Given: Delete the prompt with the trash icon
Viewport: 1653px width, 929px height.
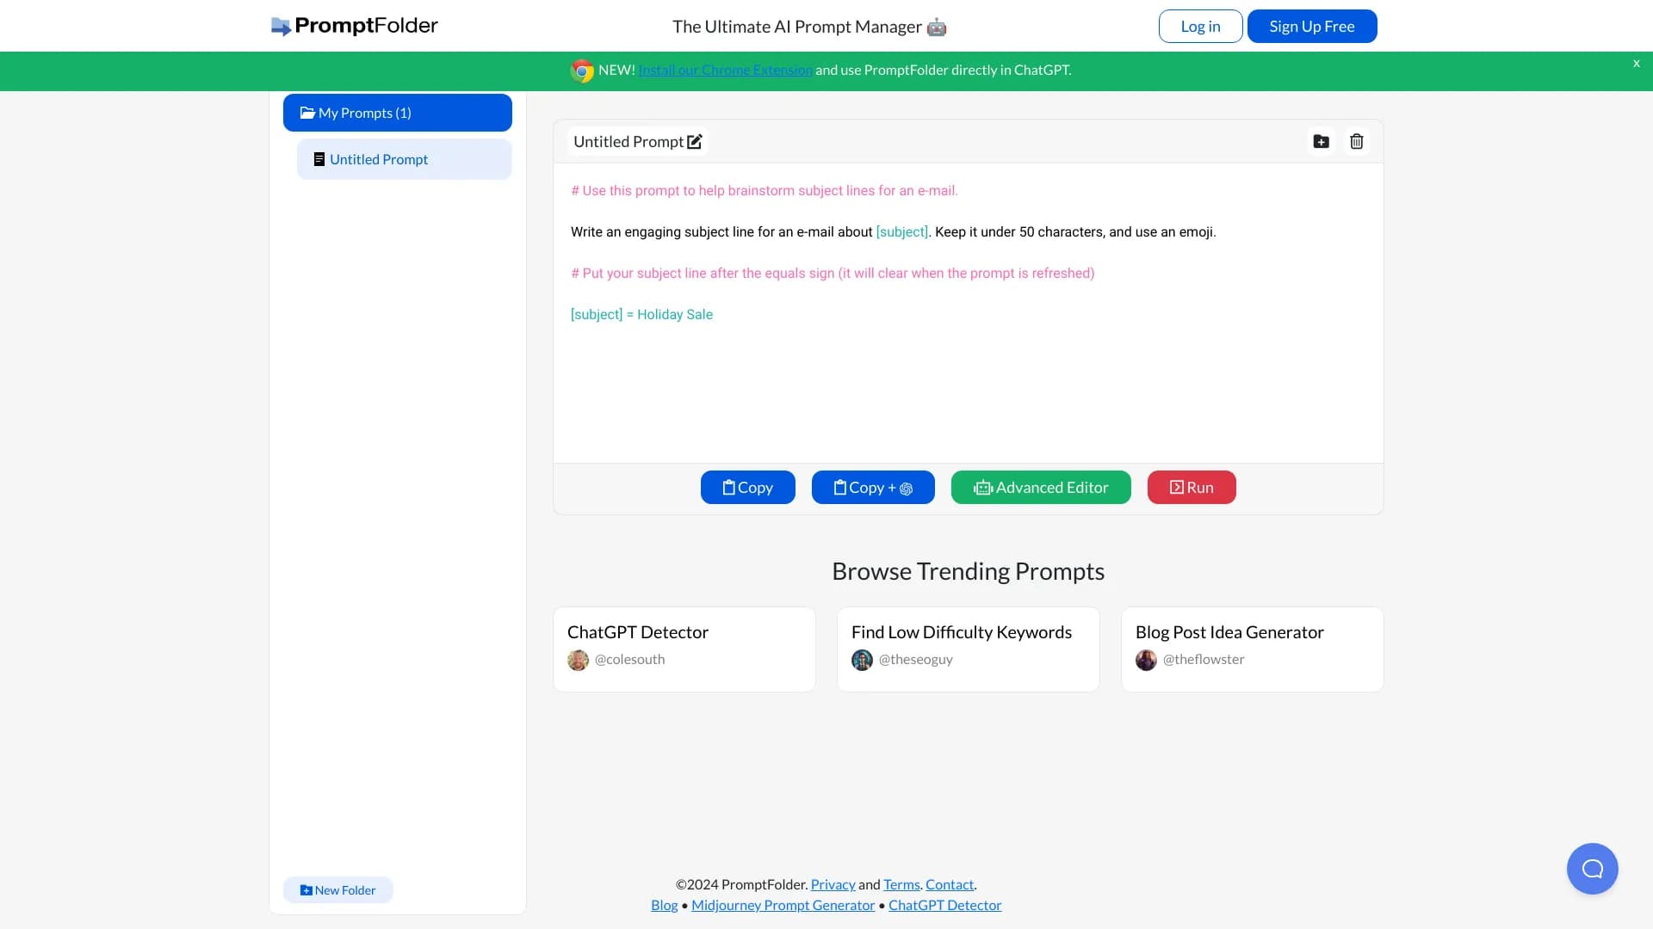Looking at the screenshot, I should [1356, 141].
